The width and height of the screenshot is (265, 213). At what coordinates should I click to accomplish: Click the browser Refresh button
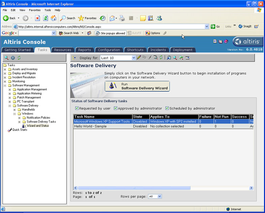pyautogui.click(x=46, y=18)
